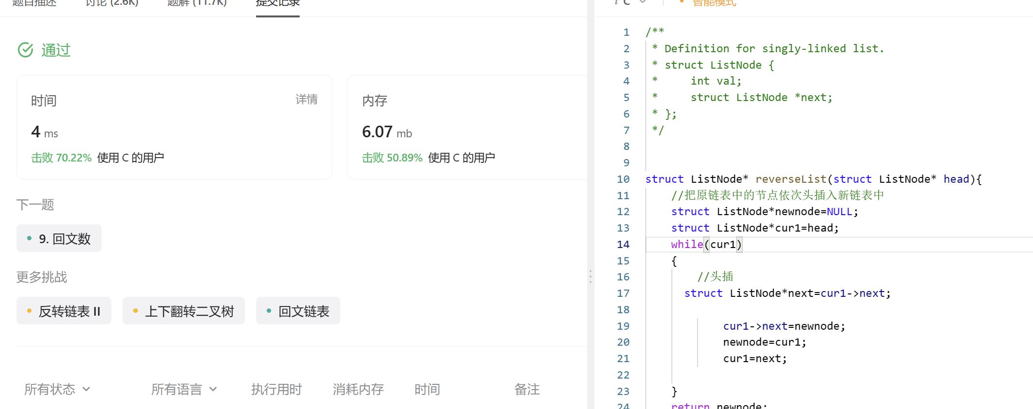Open the 回文链表 challenge

(298, 311)
